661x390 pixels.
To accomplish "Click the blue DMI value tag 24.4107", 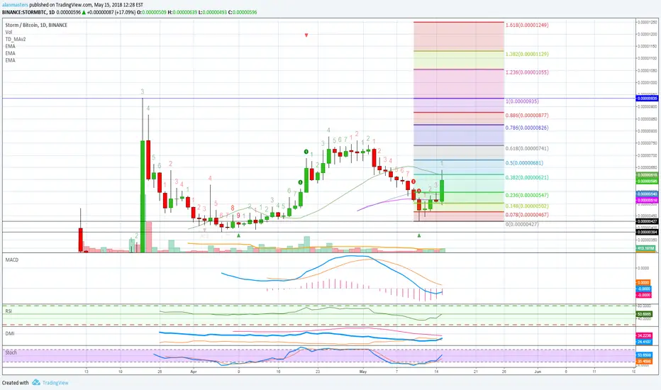I will [x=644, y=342].
